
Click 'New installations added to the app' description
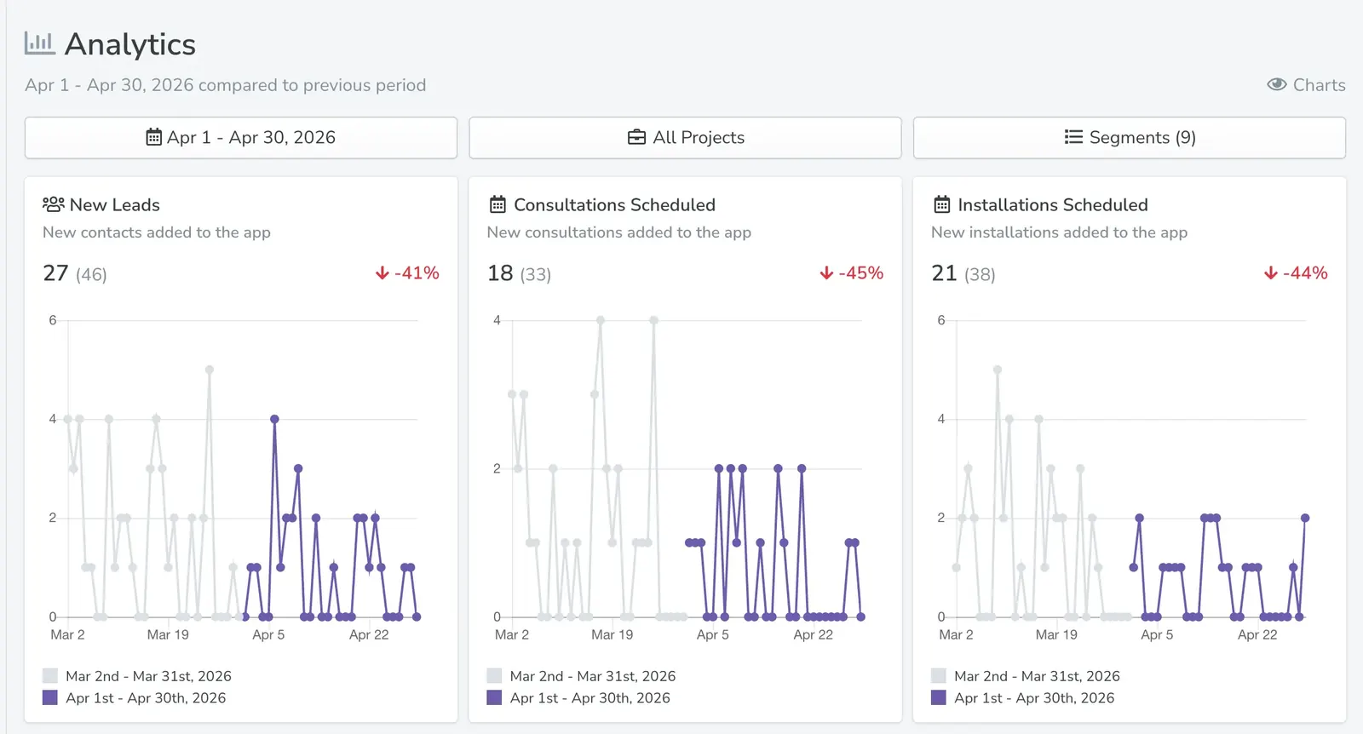1059,232
